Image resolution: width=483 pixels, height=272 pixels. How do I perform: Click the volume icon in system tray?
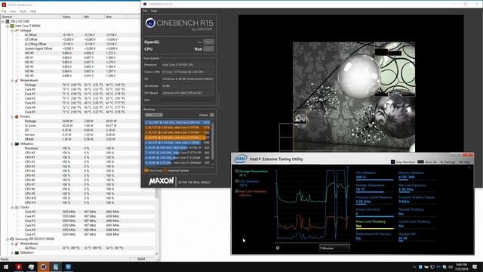tap(451, 267)
